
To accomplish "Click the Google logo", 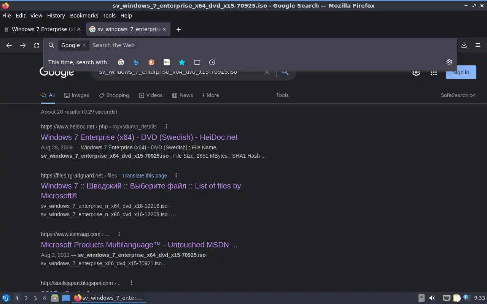I will (x=57, y=74).
